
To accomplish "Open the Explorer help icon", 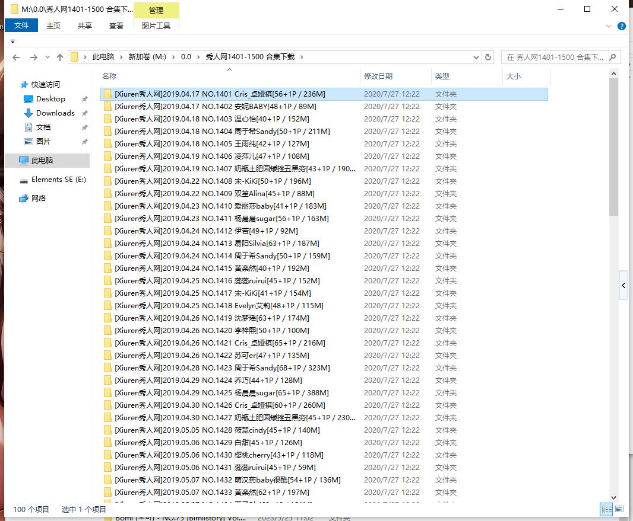I will (622, 26).
